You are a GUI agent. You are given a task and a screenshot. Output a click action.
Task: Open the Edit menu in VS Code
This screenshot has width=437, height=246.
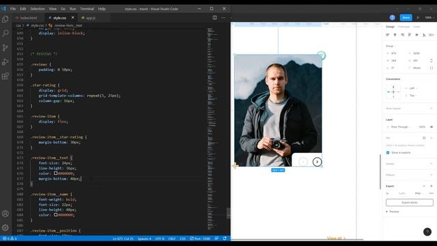coord(23,9)
